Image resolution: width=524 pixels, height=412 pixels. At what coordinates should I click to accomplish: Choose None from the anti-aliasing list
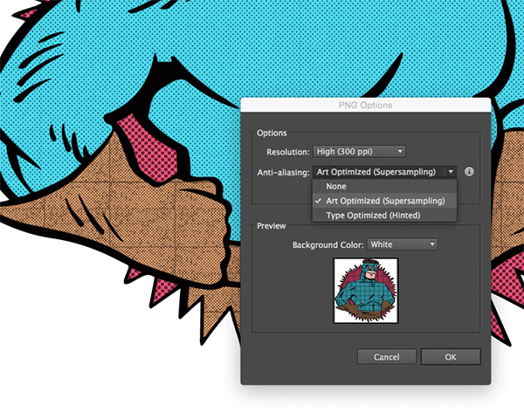click(x=384, y=187)
